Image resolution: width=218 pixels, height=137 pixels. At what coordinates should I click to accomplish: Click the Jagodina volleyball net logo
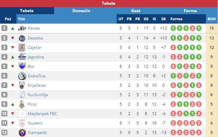coord(22,57)
